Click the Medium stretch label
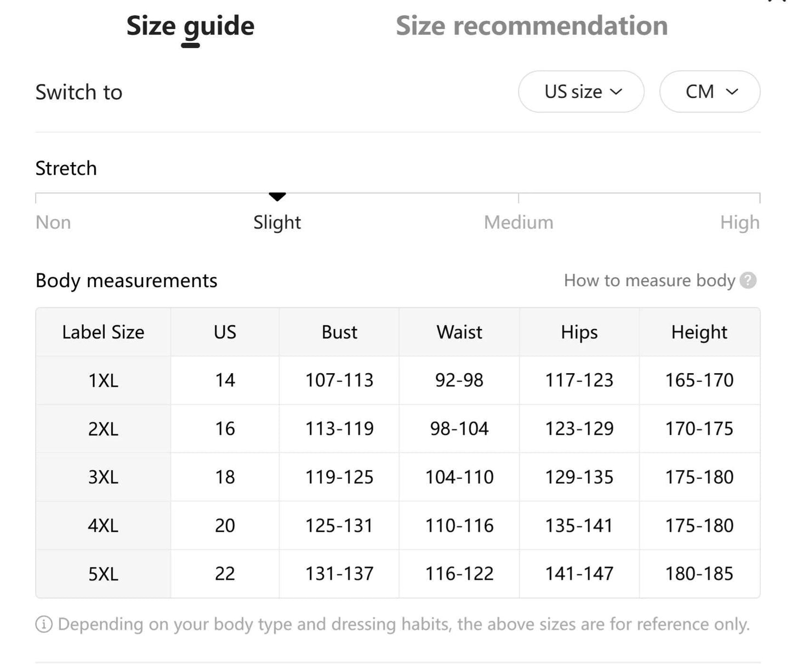This screenshot has height=664, width=792. (x=518, y=222)
